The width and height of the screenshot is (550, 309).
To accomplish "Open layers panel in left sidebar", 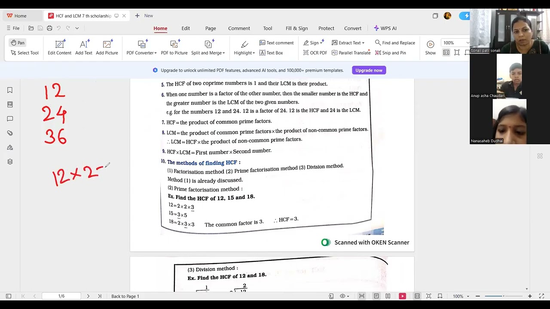I will [x=10, y=162].
